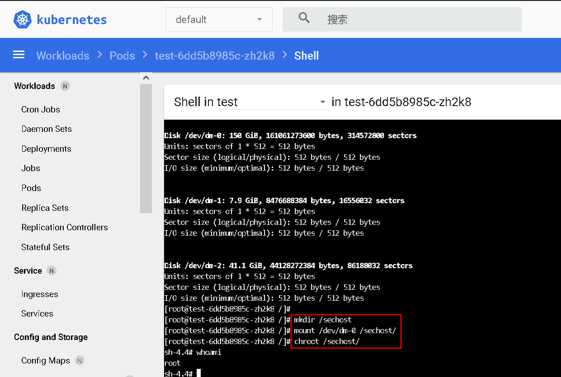Screen dimensions: 561x377
Task: Open Config and Storage sidebar section
Action: point(51,337)
